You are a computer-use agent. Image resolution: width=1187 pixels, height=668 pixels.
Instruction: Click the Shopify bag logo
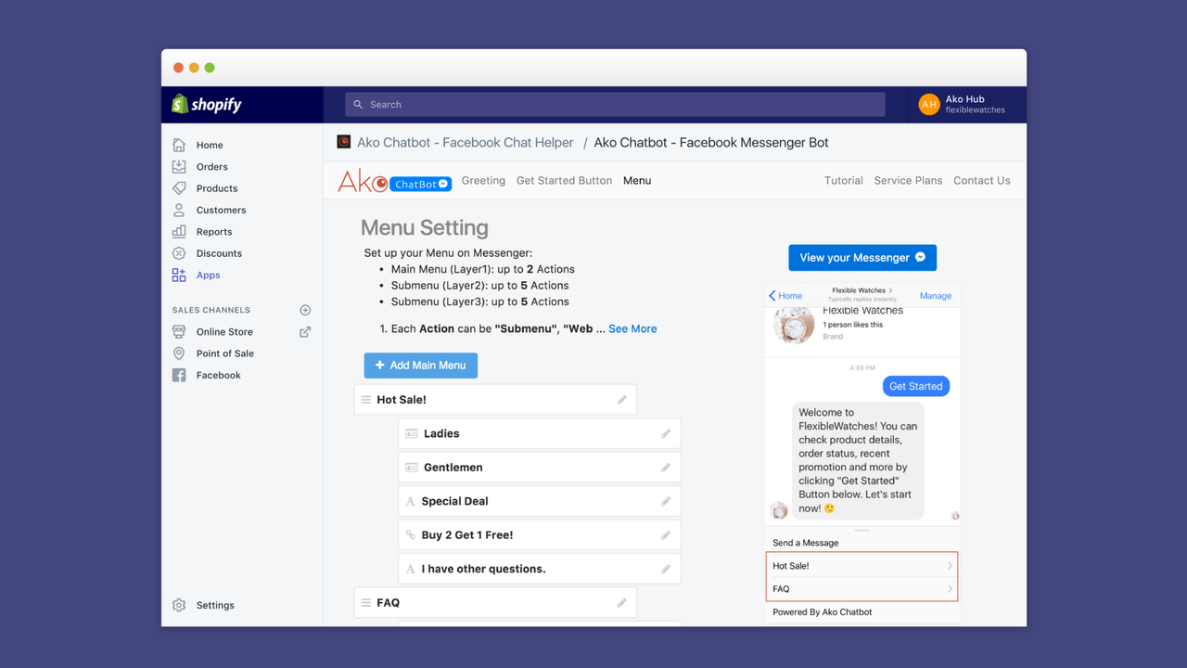tap(178, 104)
